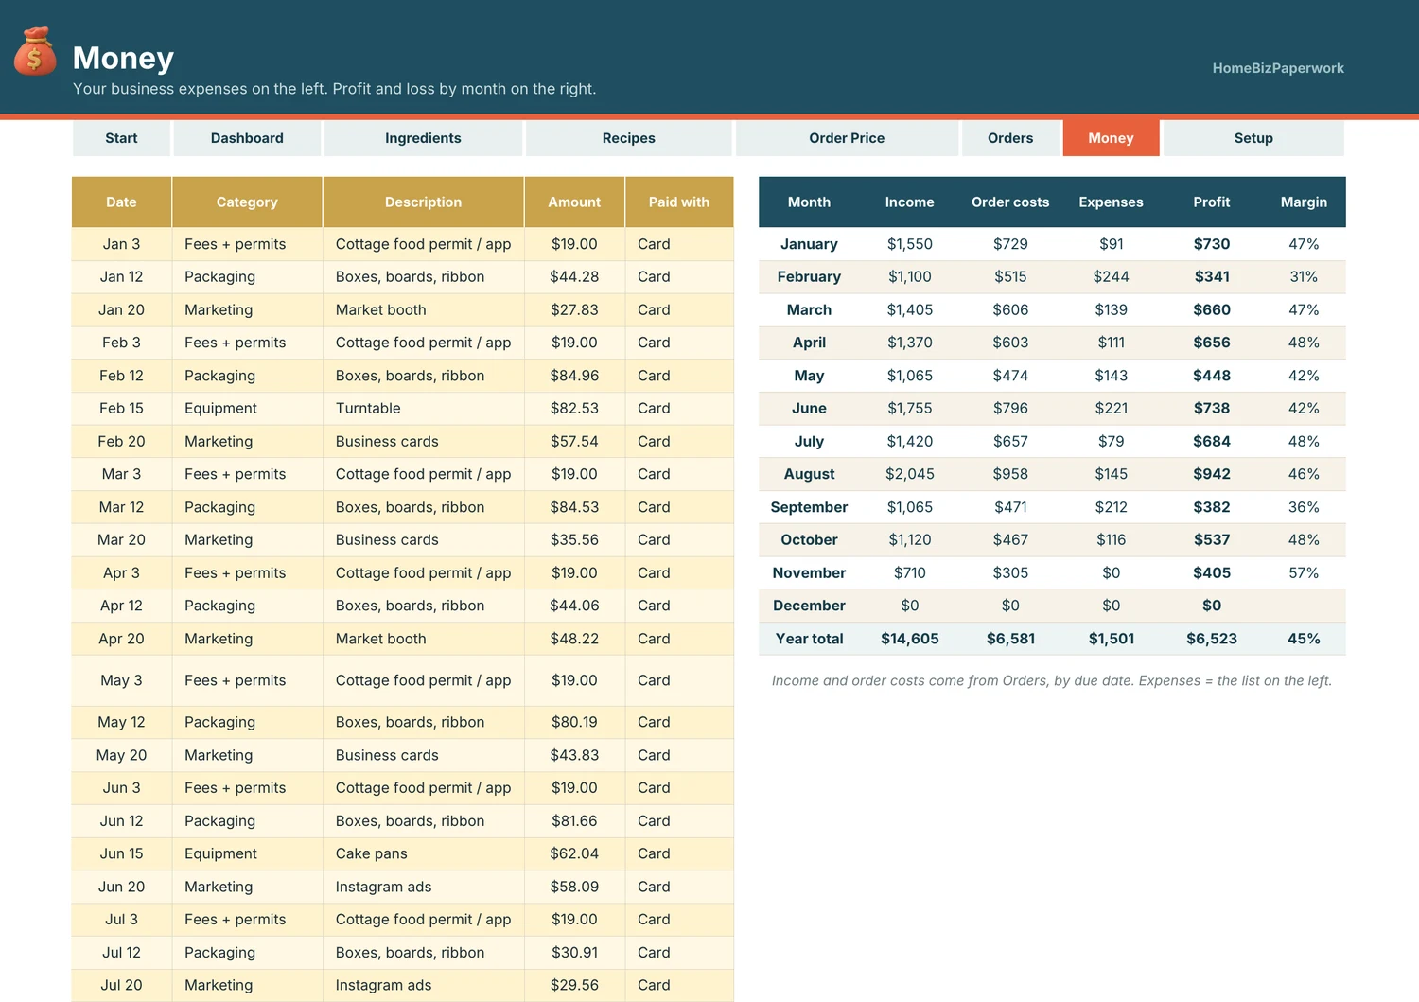Click the HomeBizPaperwork brand link
This screenshot has width=1419, height=1002.
(1278, 68)
